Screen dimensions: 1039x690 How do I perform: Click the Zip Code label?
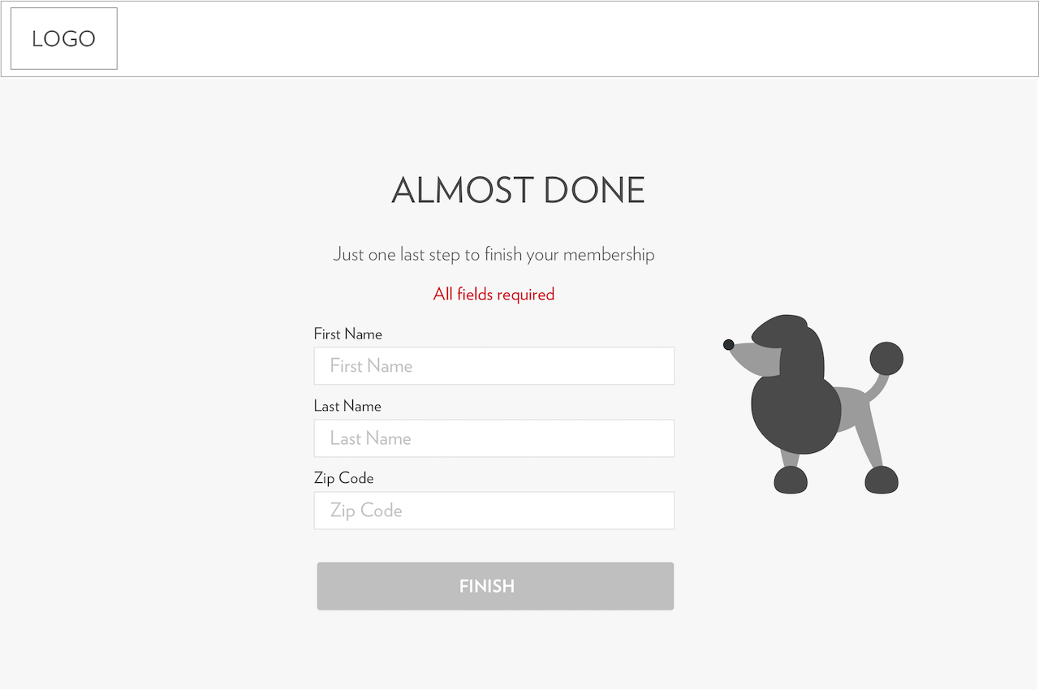(344, 478)
